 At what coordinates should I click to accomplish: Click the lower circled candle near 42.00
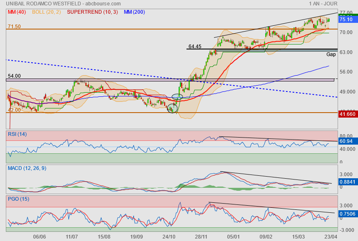click(172, 108)
